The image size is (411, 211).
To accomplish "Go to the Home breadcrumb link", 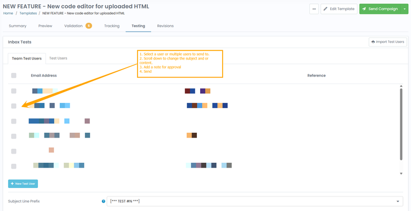I will click(8, 13).
